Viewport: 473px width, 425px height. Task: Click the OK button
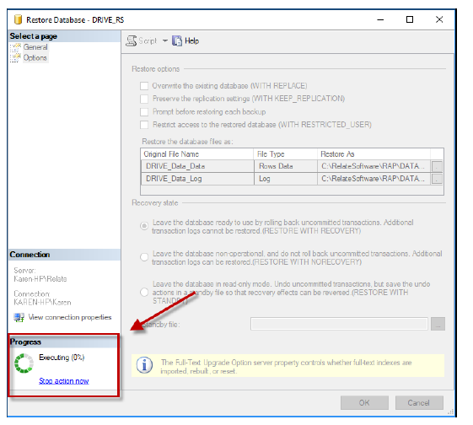point(364,403)
